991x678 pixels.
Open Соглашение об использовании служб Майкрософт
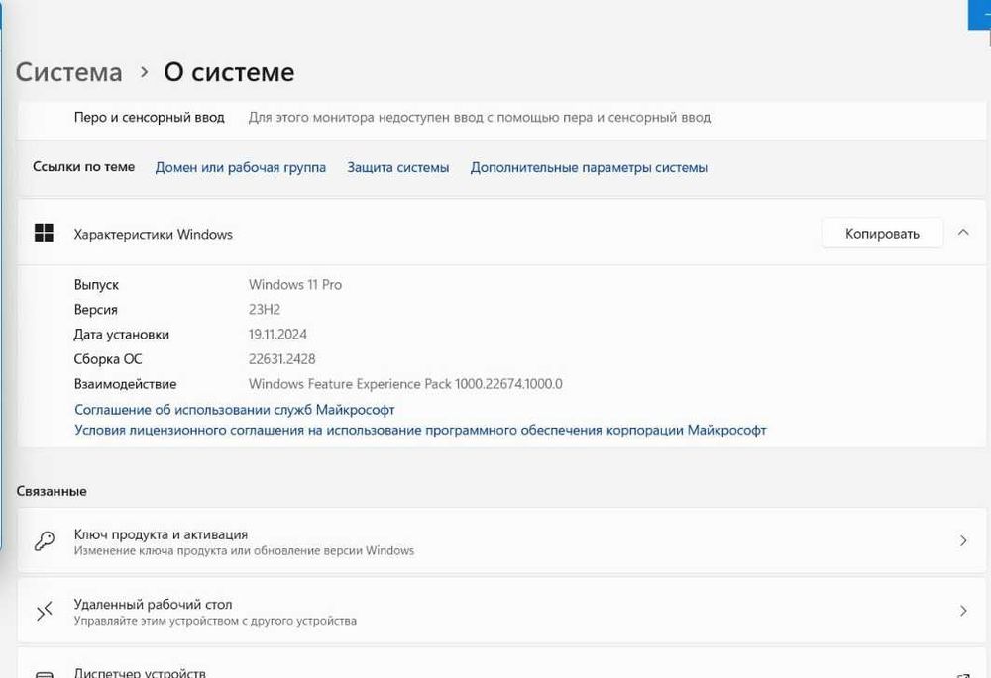click(235, 409)
